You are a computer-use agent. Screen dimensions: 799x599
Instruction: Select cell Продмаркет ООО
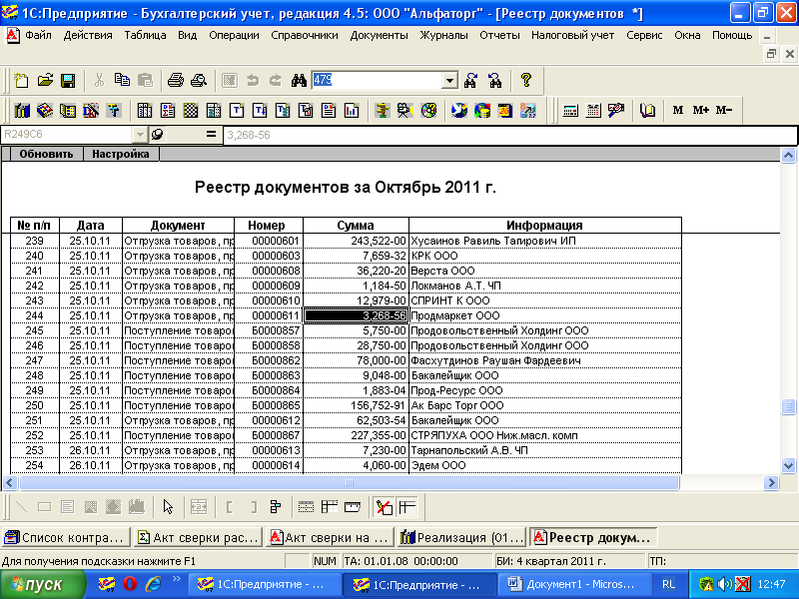544,315
